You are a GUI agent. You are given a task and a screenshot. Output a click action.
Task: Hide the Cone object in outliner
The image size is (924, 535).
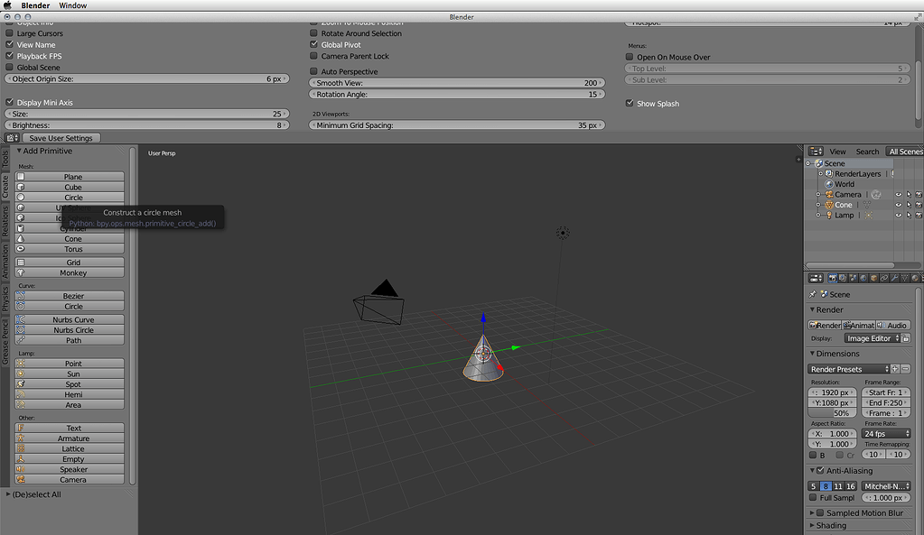tap(898, 205)
